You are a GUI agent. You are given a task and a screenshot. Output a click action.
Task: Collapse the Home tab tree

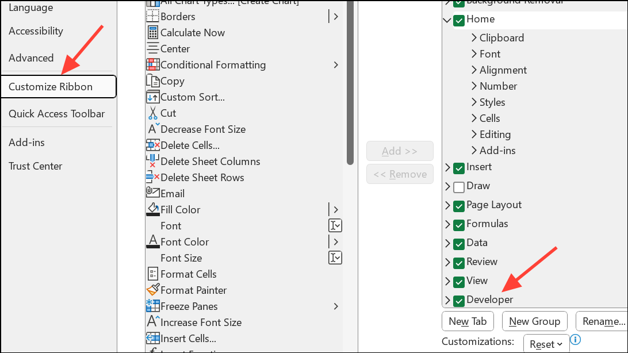447,19
